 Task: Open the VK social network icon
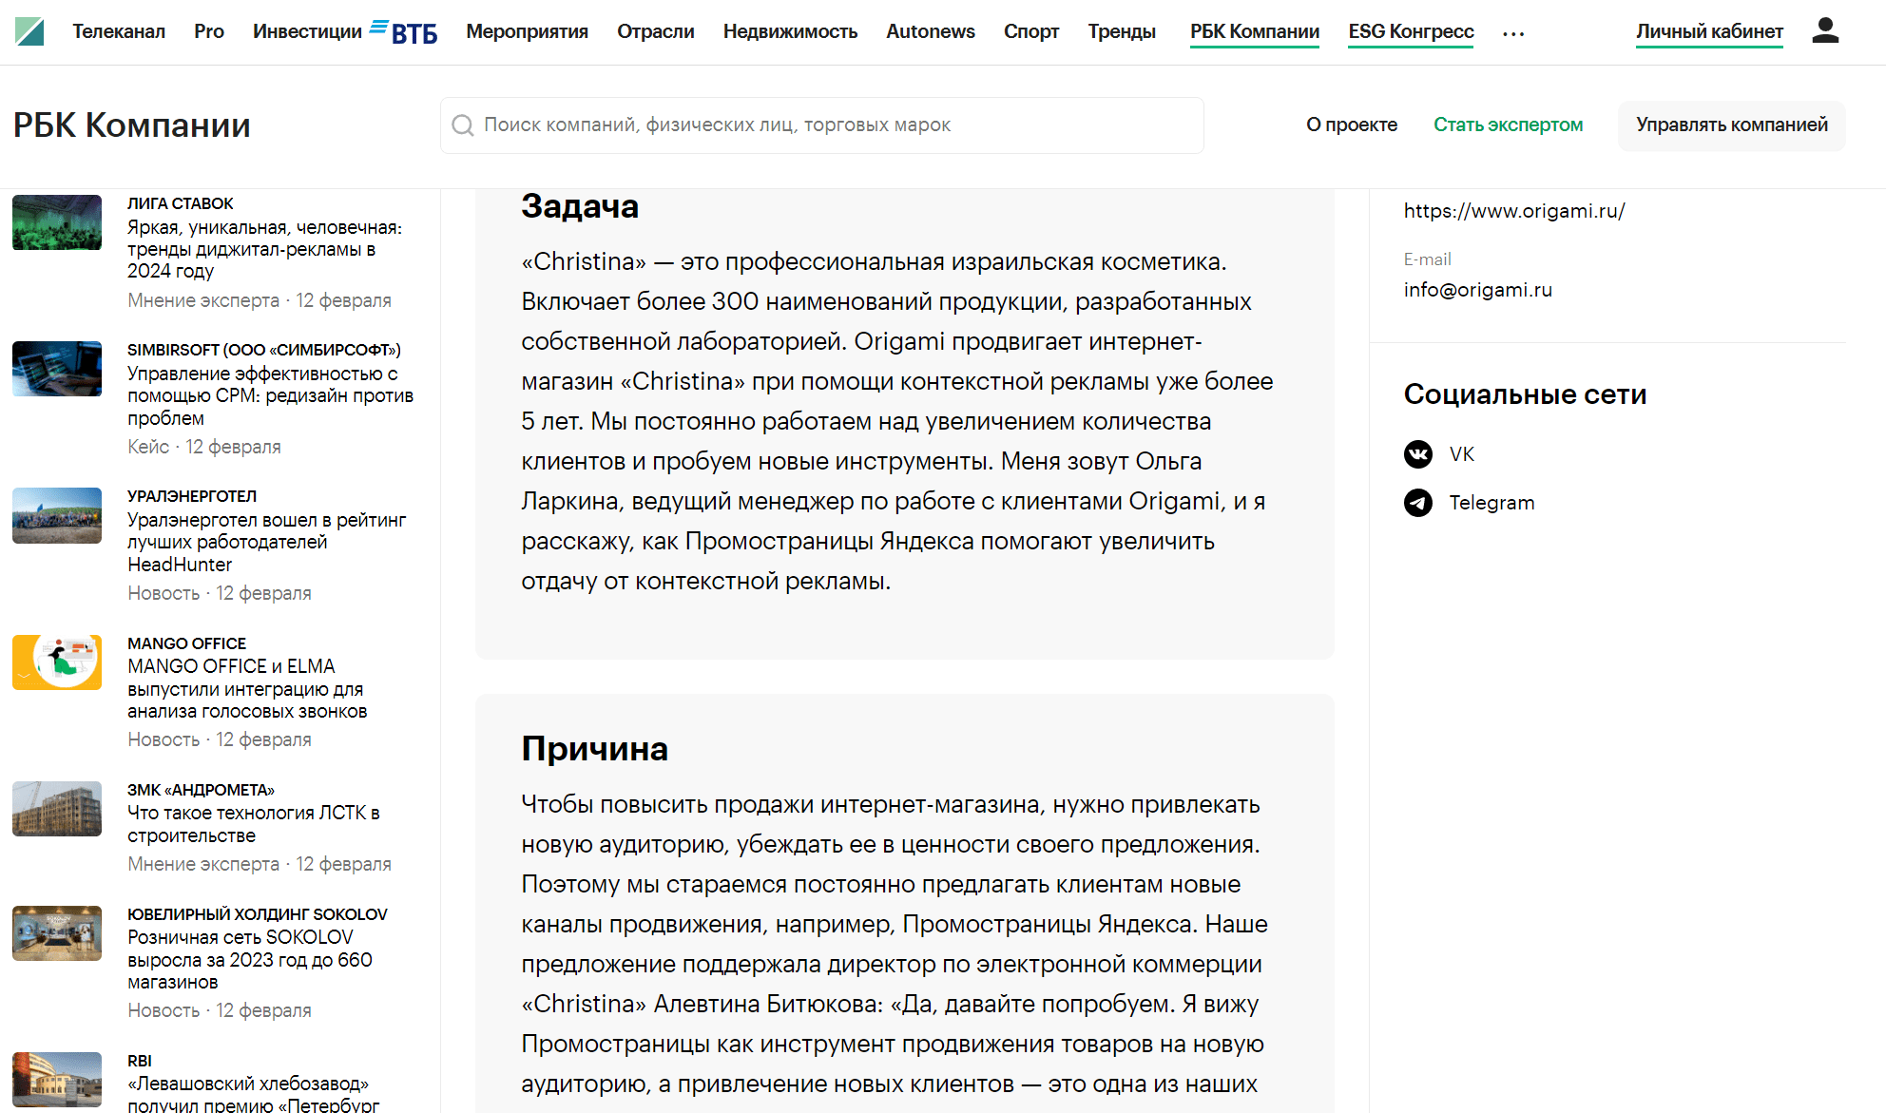click(x=1418, y=454)
